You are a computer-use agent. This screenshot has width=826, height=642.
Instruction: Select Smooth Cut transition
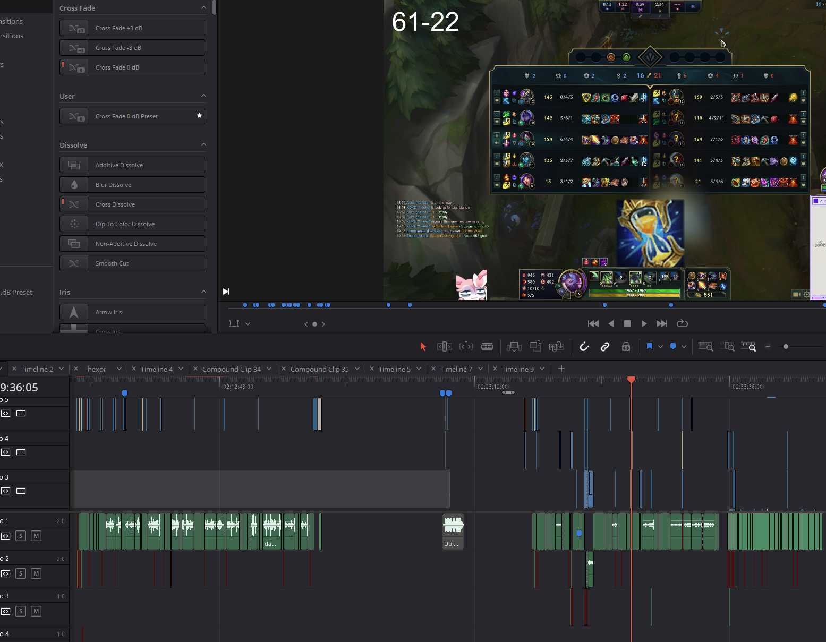coord(132,263)
